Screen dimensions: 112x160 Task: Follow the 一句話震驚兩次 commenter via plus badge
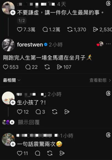point(13,144)
